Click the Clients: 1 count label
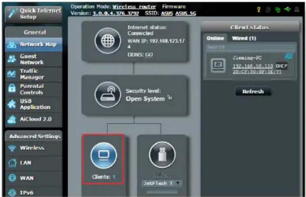The image size is (306, 197). click(103, 177)
